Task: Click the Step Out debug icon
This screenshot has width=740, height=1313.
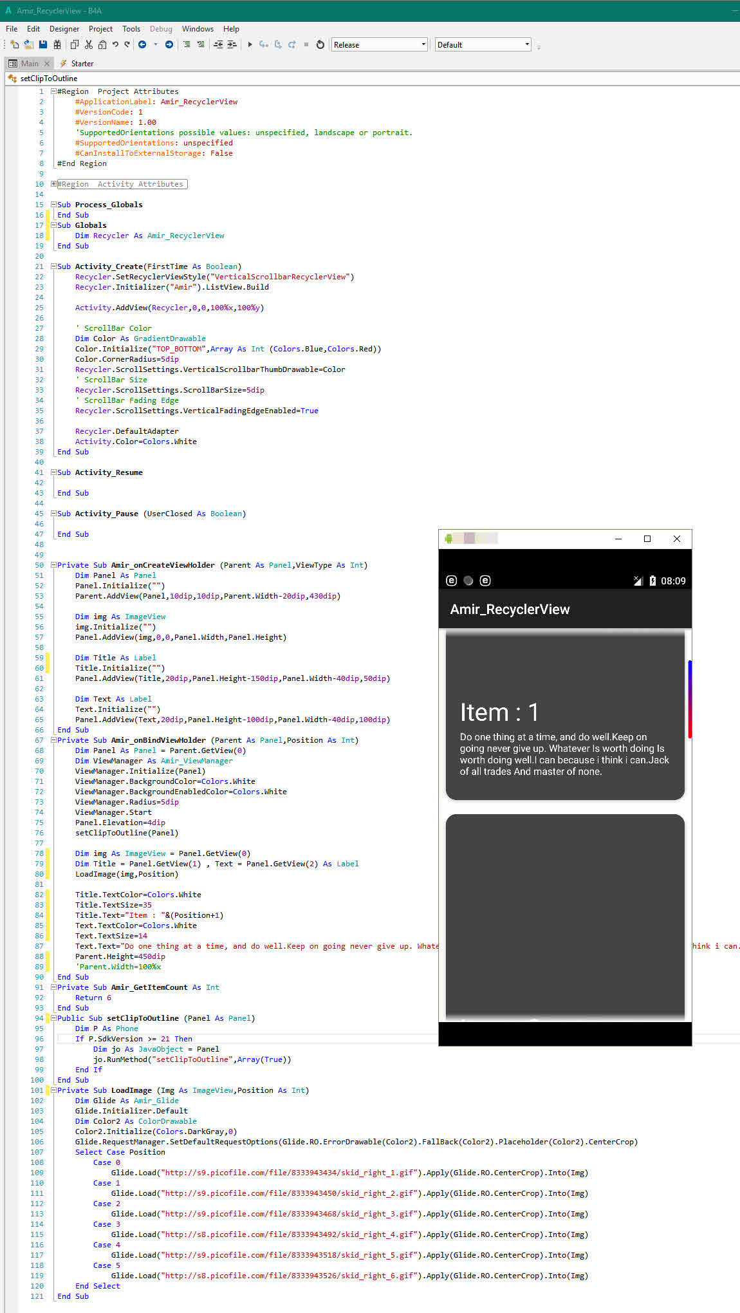Action: pos(292,44)
